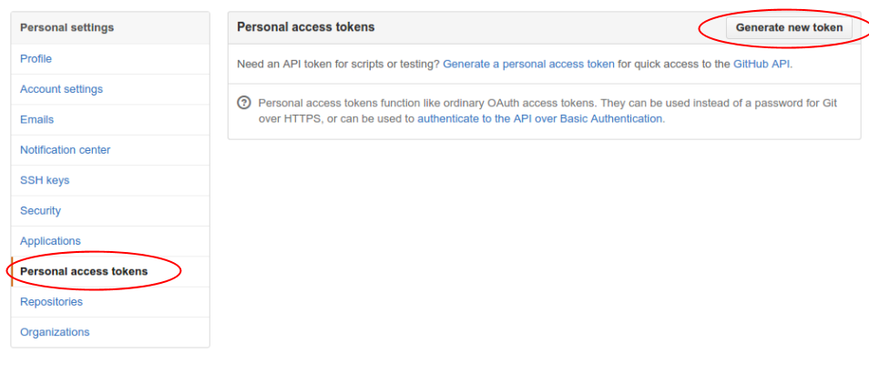Open Applications in the sidebar
Screen dimensions: 869x373
(50, 241)
